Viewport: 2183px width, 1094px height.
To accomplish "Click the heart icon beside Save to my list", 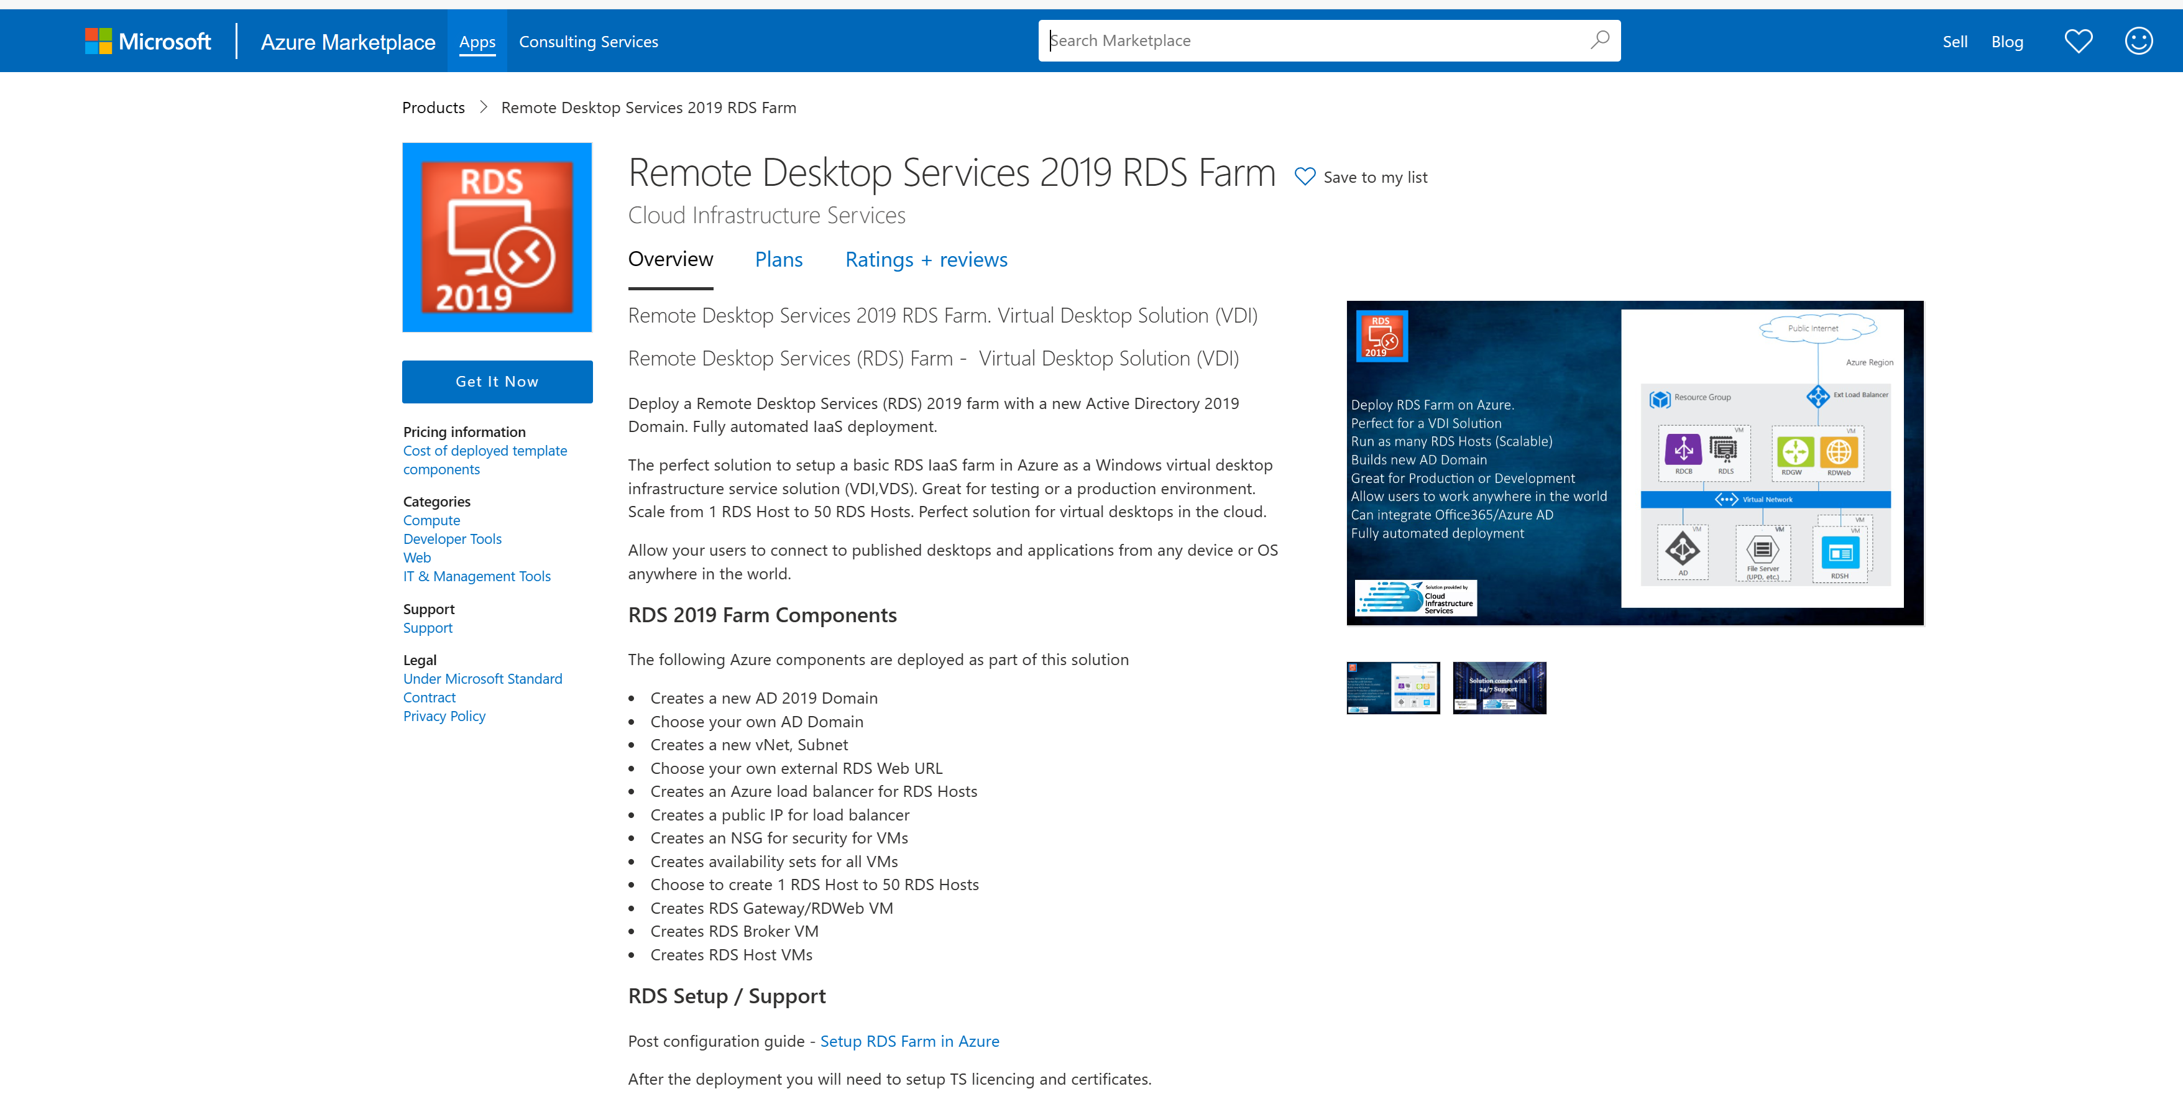I will coord(1304,177).
